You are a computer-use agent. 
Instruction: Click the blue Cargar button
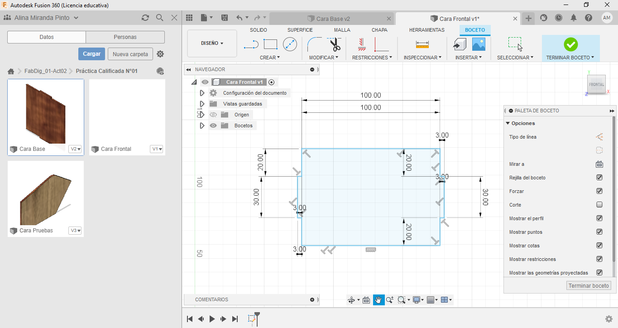pos(91,54)
